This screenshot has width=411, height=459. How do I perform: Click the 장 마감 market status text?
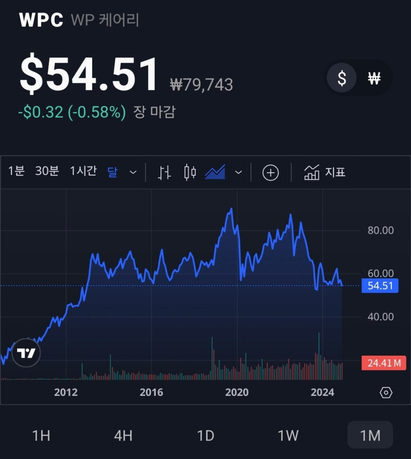155,112
